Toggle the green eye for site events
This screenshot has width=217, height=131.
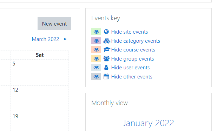click(96, 32)
